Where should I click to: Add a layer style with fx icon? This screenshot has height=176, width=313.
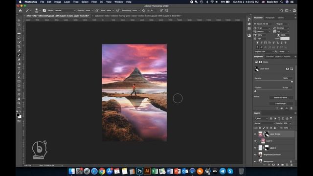[x=268, y=165]
